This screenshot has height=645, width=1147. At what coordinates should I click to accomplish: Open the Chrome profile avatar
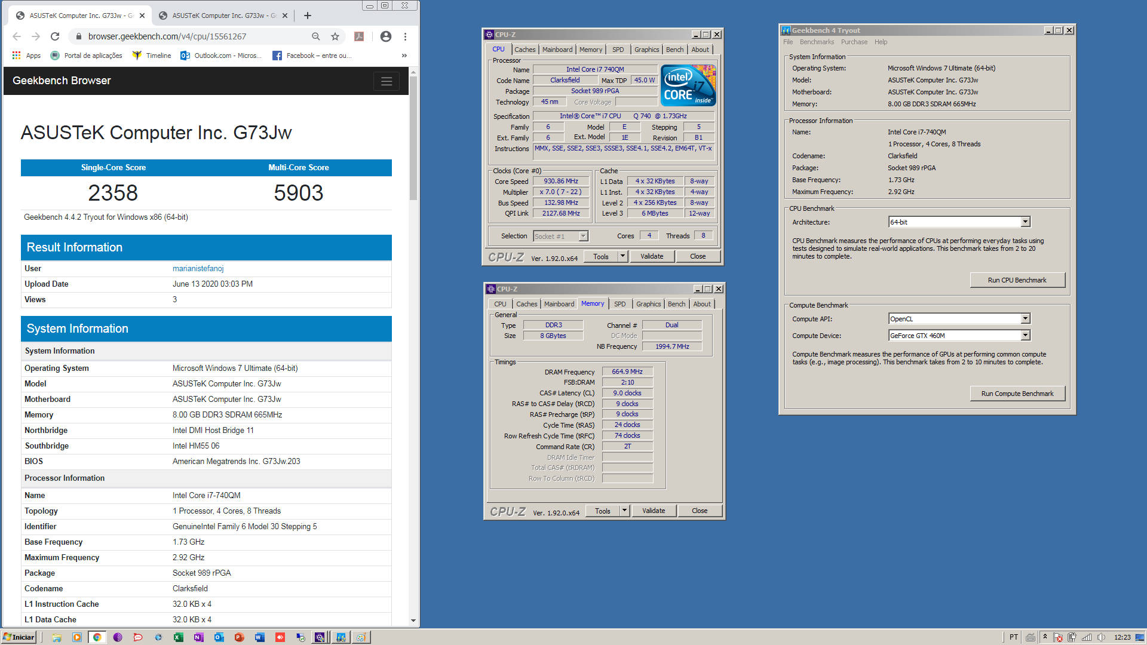coord(386,36)
